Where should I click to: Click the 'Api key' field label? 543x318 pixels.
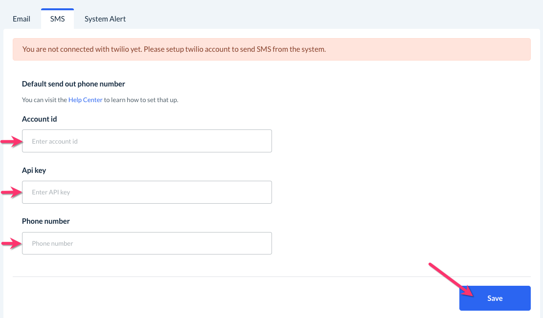(x=34, y=170)
